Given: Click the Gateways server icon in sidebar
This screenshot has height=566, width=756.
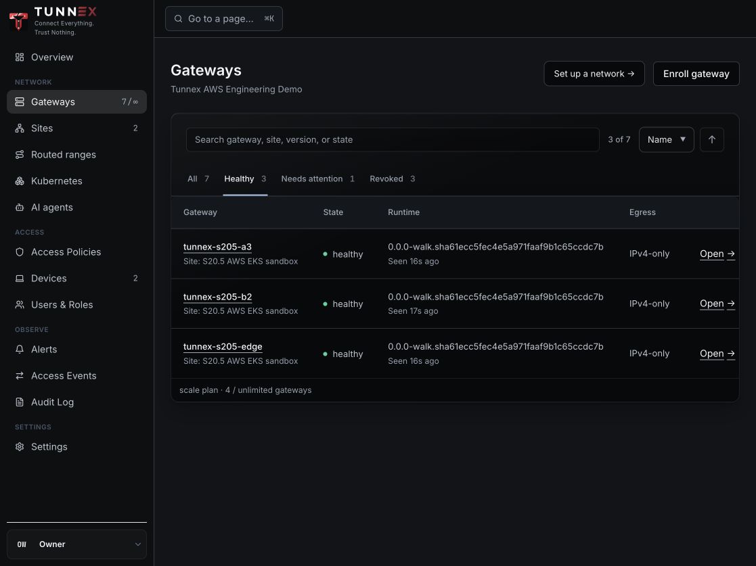Looking at the screenshot, I should click(x=19, y=101).
